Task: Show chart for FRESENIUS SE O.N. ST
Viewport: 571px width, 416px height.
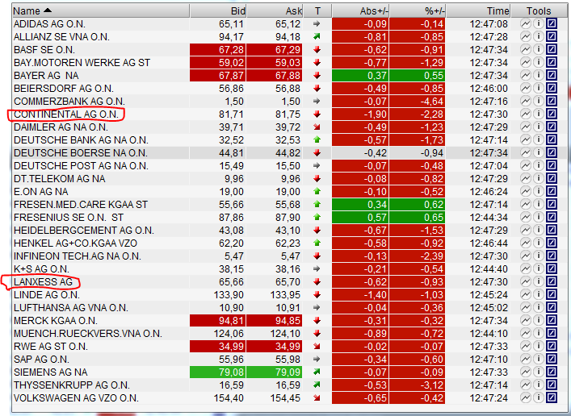Action: point(526,218)
